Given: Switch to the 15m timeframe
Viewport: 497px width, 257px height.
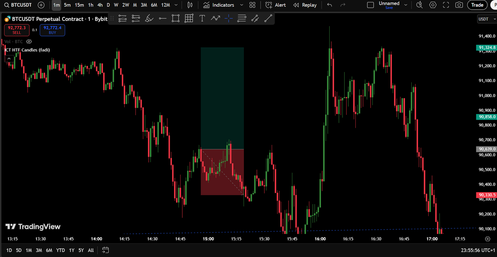Looking at the screenshot, I should tap(79, 5).
